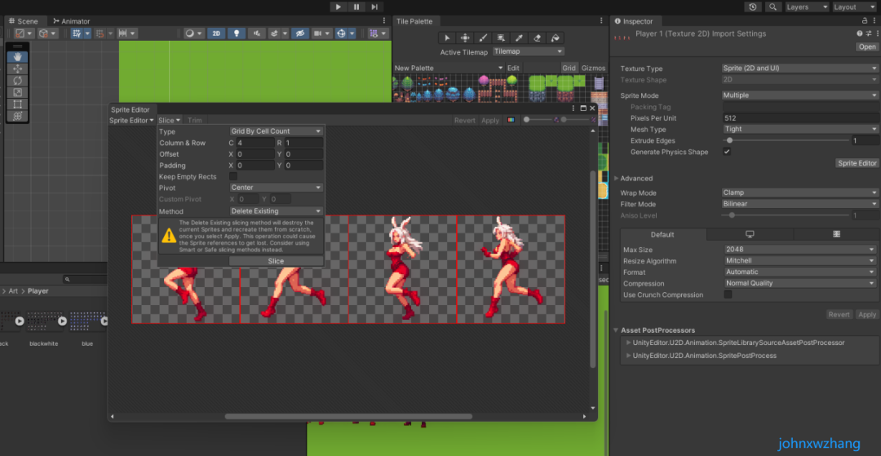Click Open button in Inspector header
881x456 pixels.
[x=867, y=47]
